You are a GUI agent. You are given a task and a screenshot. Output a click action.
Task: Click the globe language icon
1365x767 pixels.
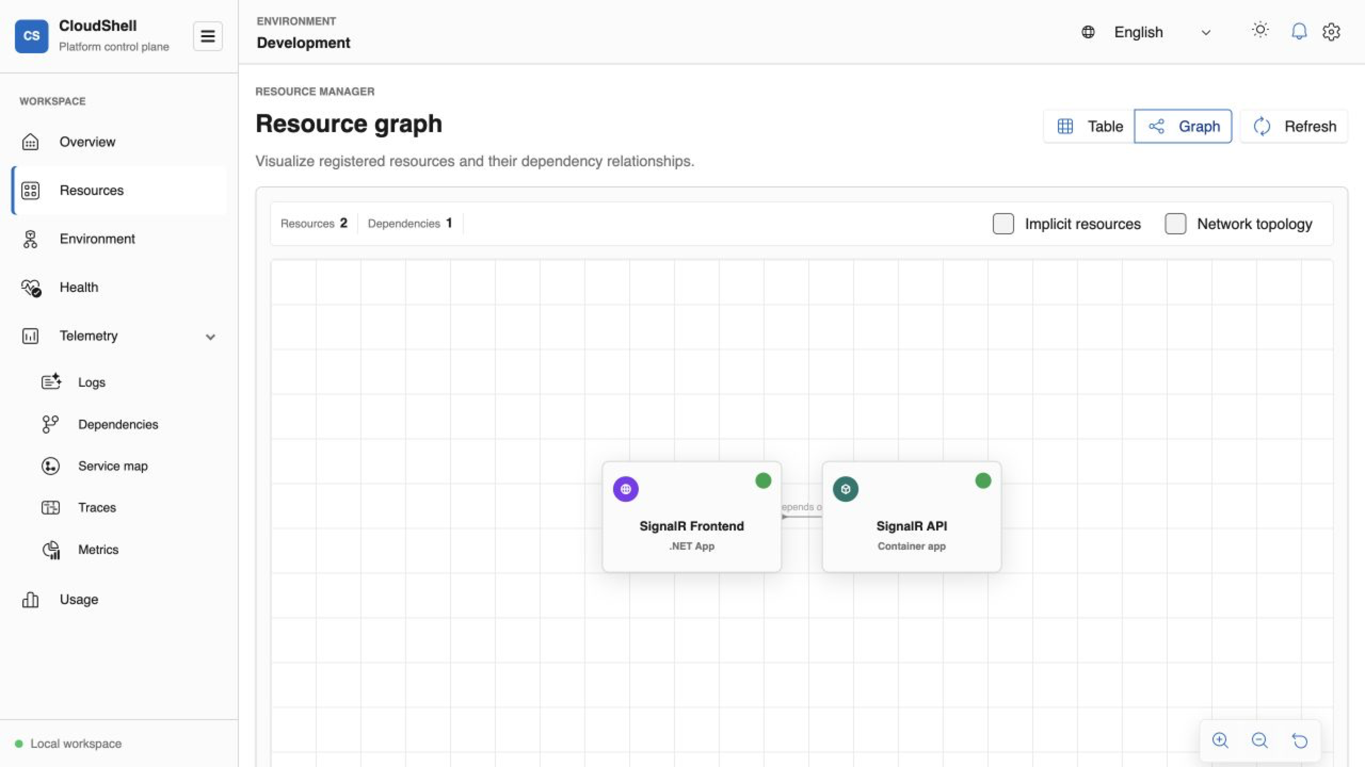[x=1088, y=32]
